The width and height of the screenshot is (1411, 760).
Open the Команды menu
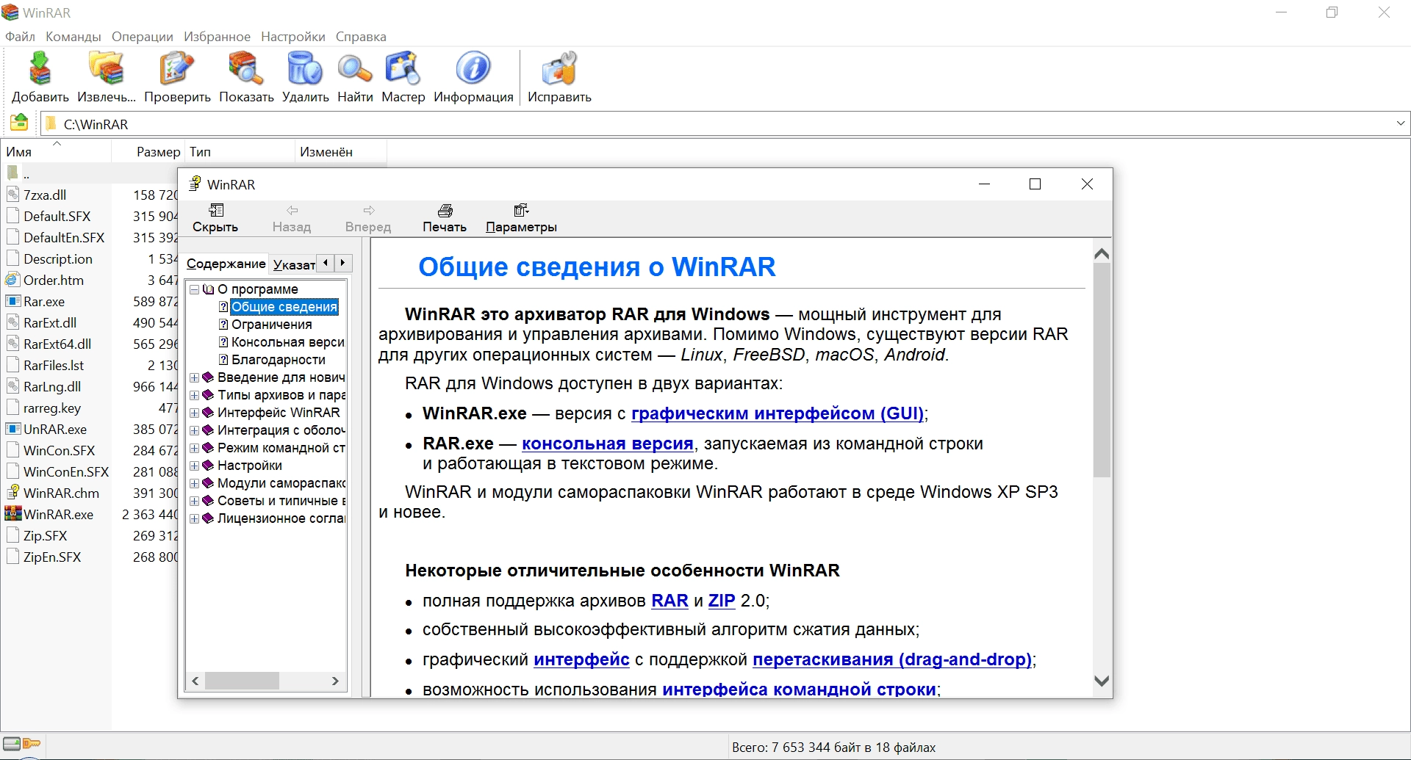(73, 36)
